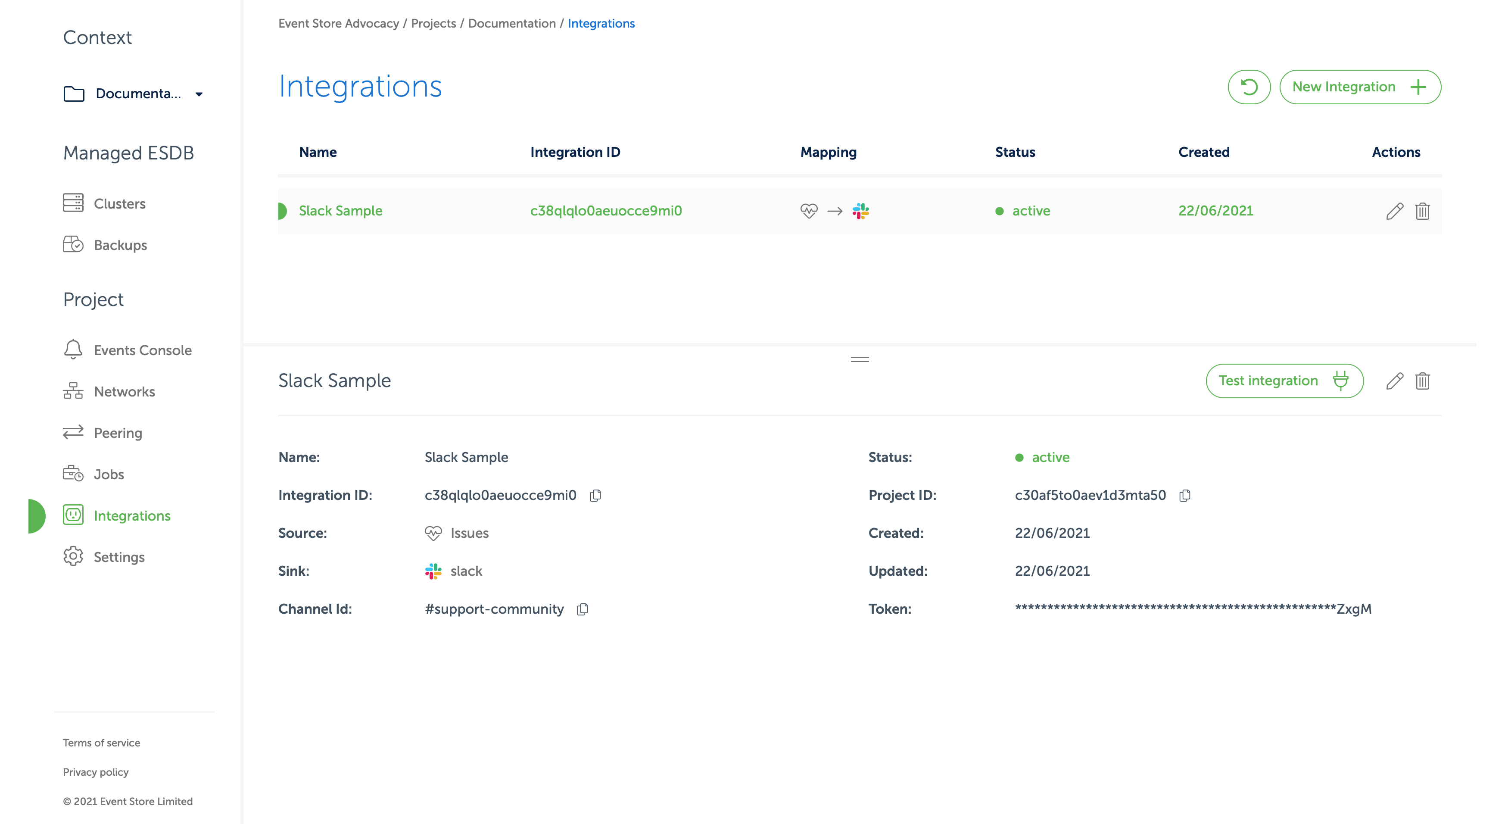
Task: Copy the Integration ID to clipboard
Action: coord(595,496)
